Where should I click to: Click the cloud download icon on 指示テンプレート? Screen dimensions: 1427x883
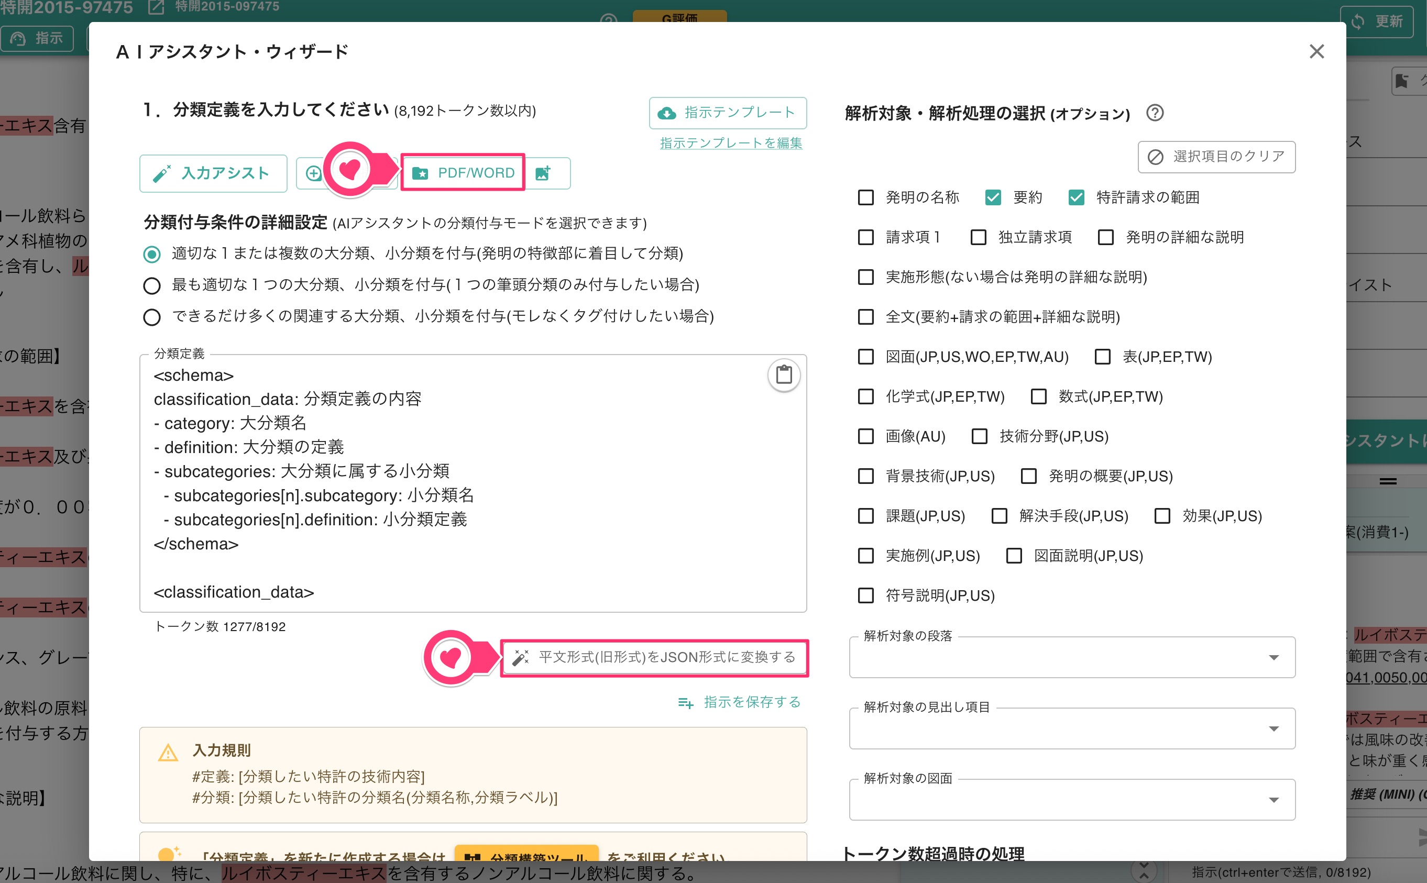(667, 113)
